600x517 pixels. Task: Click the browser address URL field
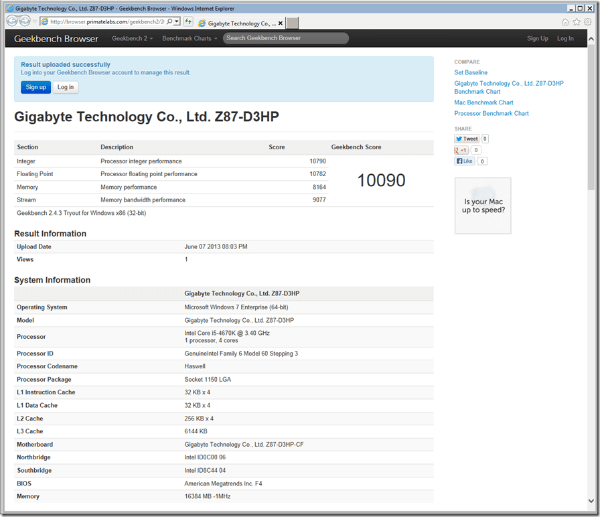click(x=107, y=22)
